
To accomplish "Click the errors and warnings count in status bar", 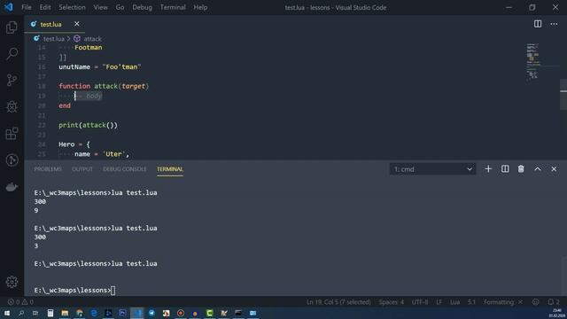I will tap(20, 302).
